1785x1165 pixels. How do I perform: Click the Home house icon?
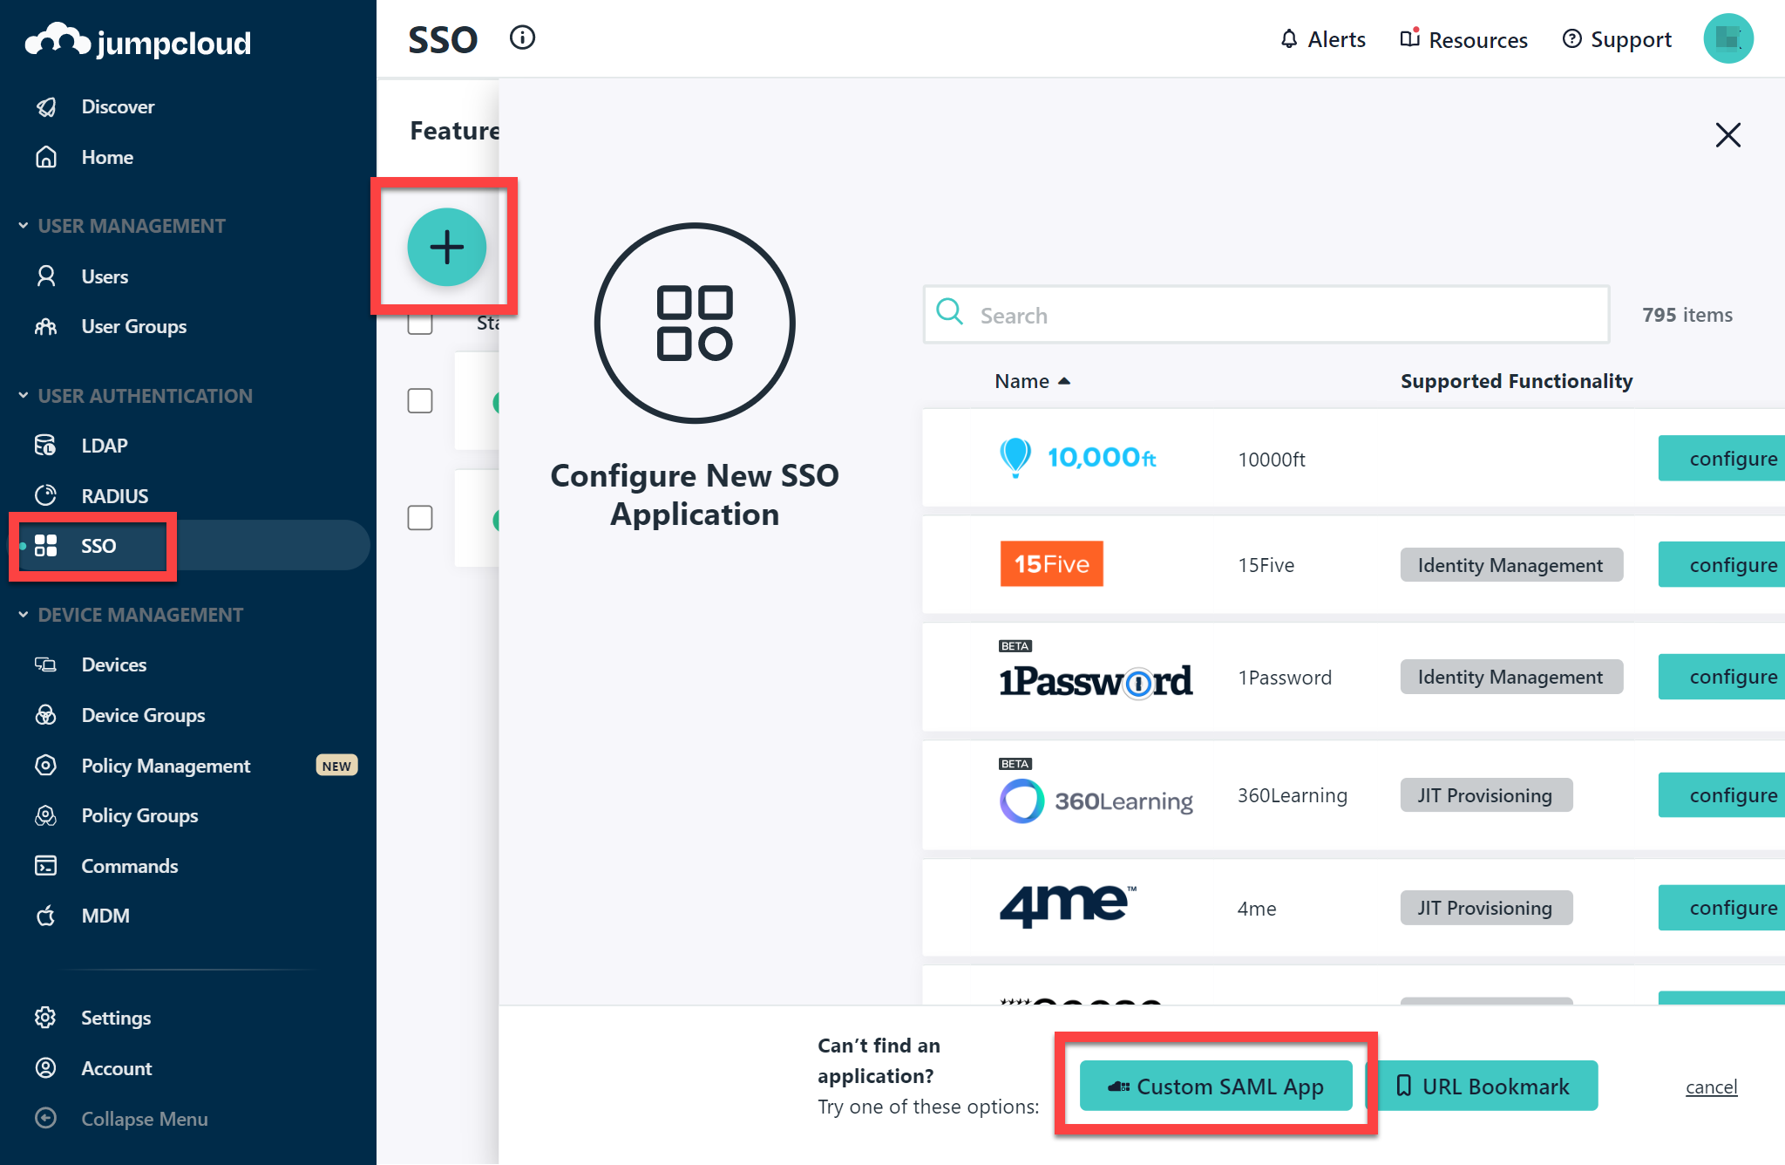[x=46, y=157]
